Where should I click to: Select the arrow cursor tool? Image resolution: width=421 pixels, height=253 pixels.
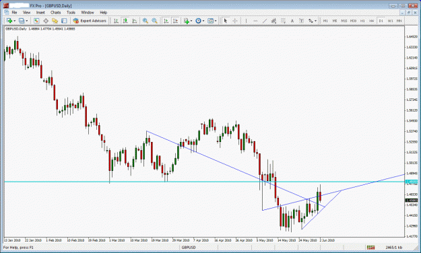tap(226, 21)
